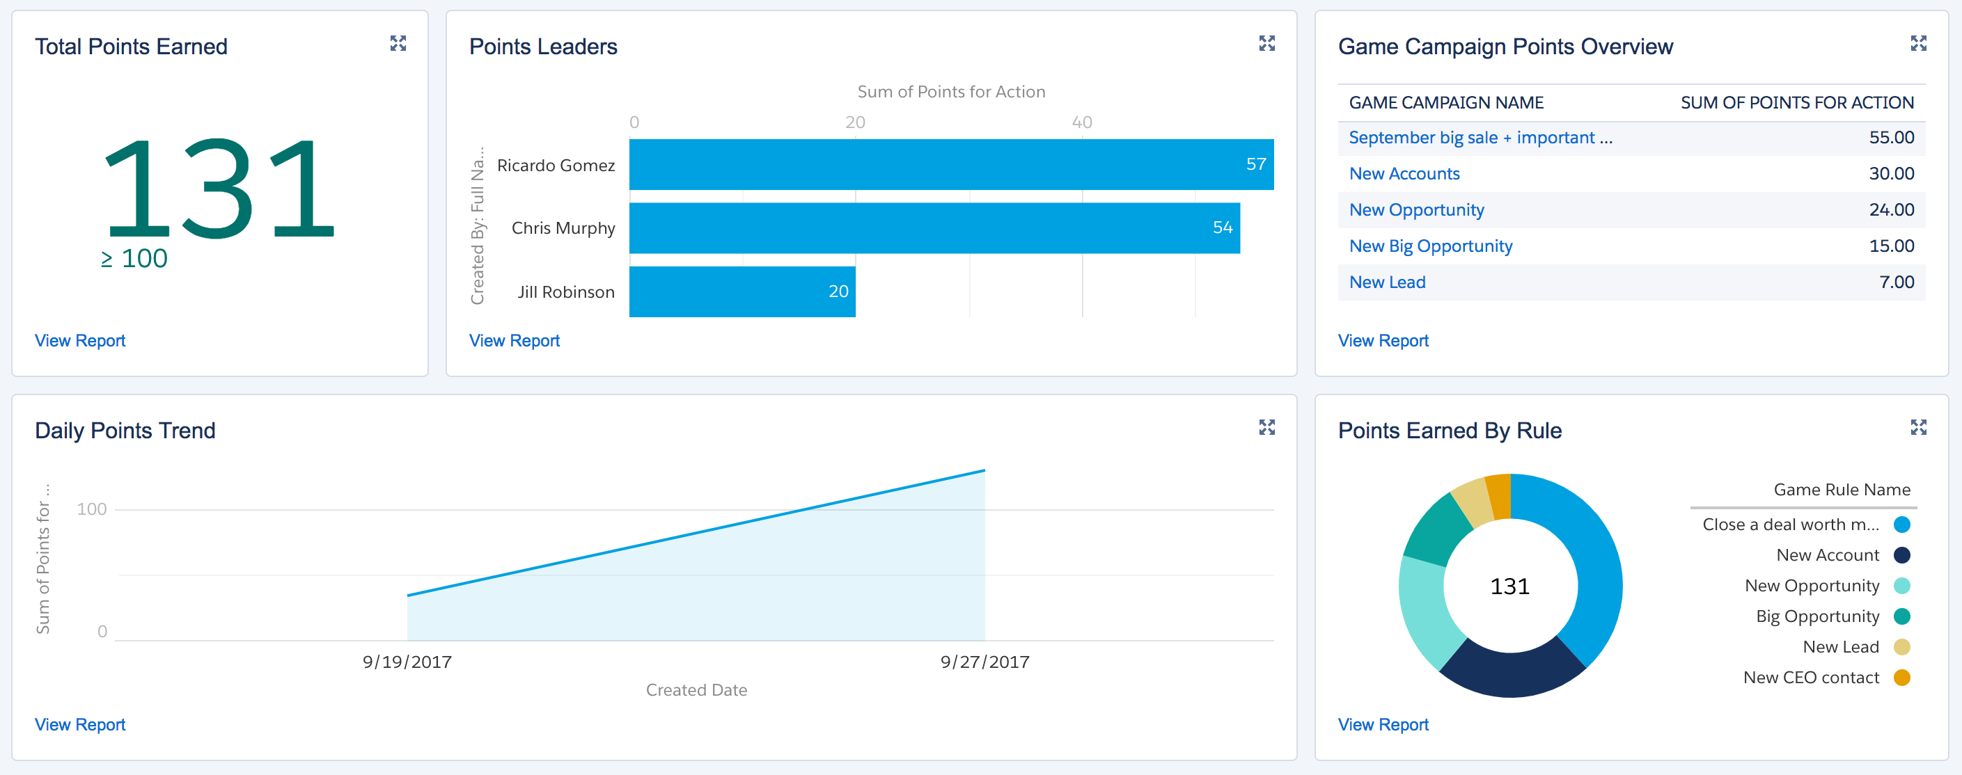This screenshot has height=775, width=1962.
Task: Open the New Opportunity campaign
Action: click(x=1416, y=209)
